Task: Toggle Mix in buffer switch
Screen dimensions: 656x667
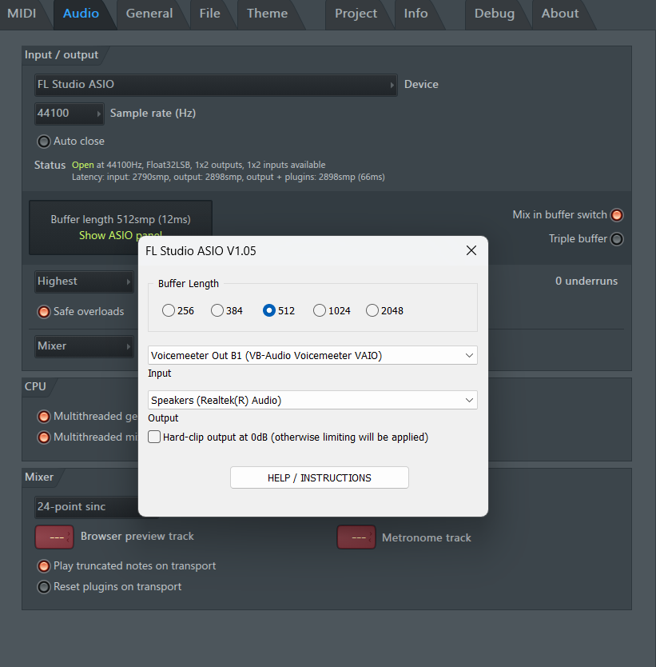Action: coord(615,214)
